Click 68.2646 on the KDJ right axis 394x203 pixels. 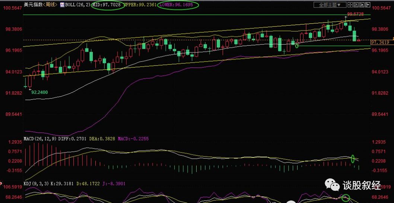point(379,197)
